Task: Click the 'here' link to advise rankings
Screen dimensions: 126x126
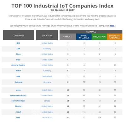Action: (112, 26)
